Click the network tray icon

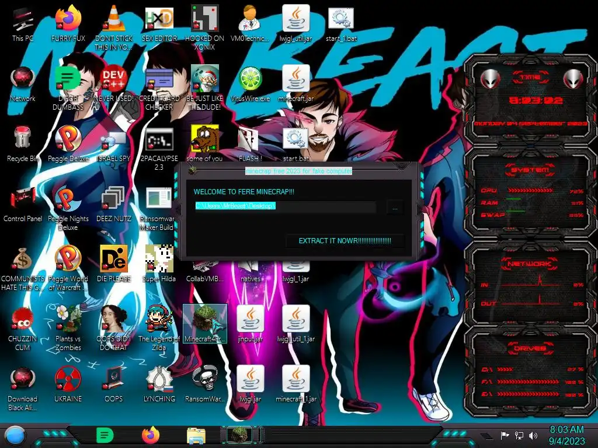pos(519,436)
